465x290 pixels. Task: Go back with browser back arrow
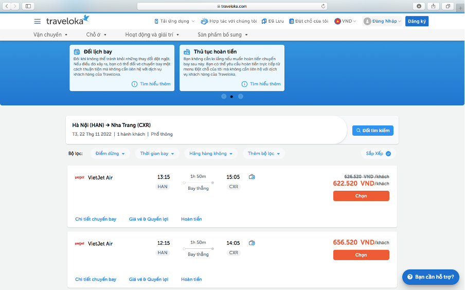pyautogui.click(x=7, y=6)
